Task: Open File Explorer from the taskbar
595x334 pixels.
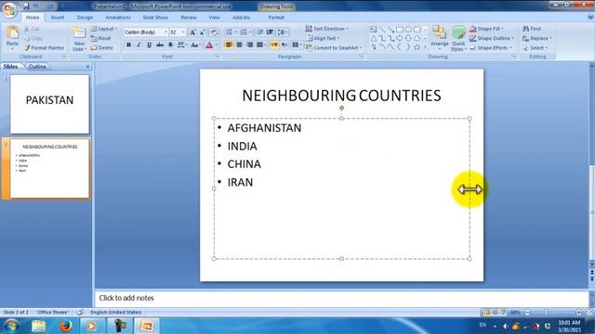Action: coord(39,326)
